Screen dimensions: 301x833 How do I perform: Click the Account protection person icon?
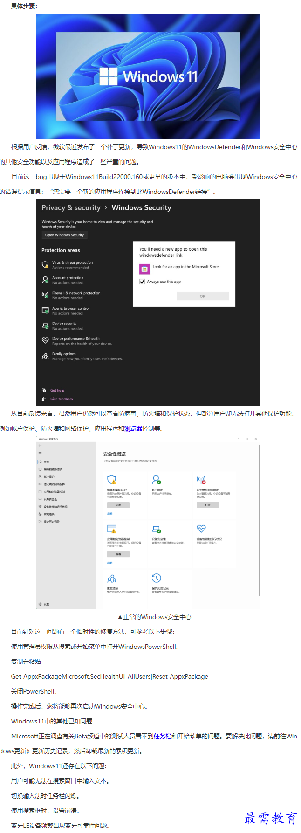click(x=45, y=280)
